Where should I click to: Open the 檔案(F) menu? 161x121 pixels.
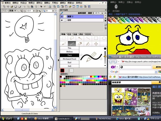click(x=8, y=3)
